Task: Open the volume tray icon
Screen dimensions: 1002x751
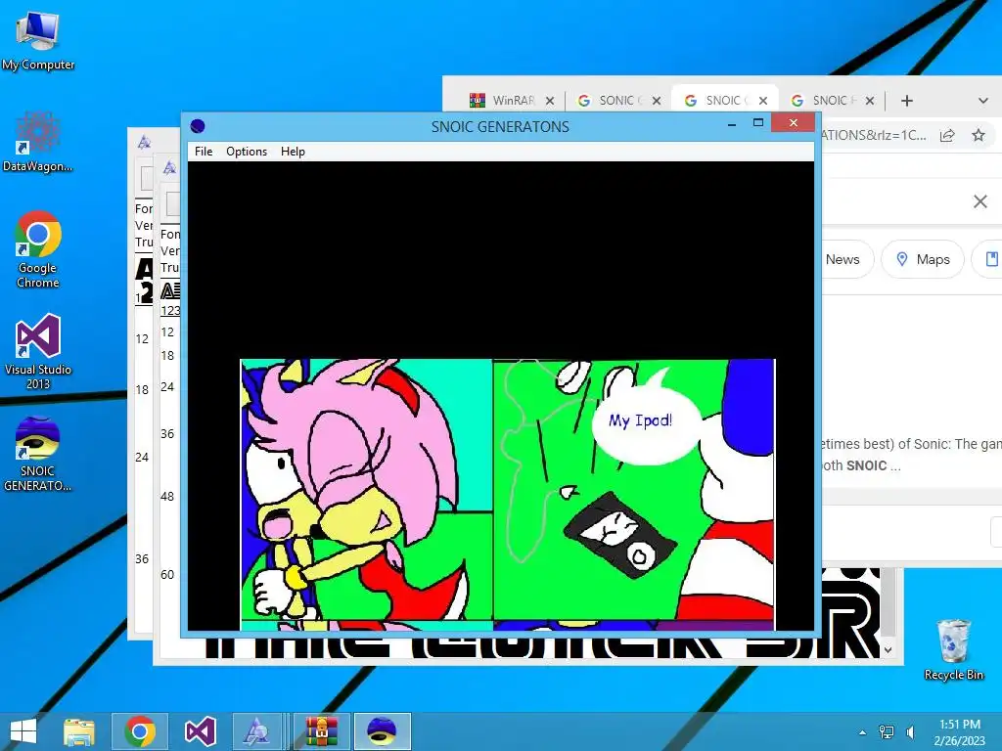Action: (911, 732)
